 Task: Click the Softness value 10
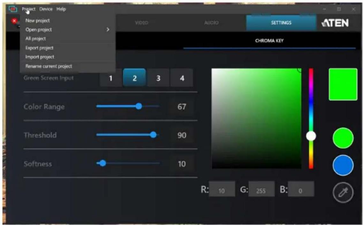182,164
